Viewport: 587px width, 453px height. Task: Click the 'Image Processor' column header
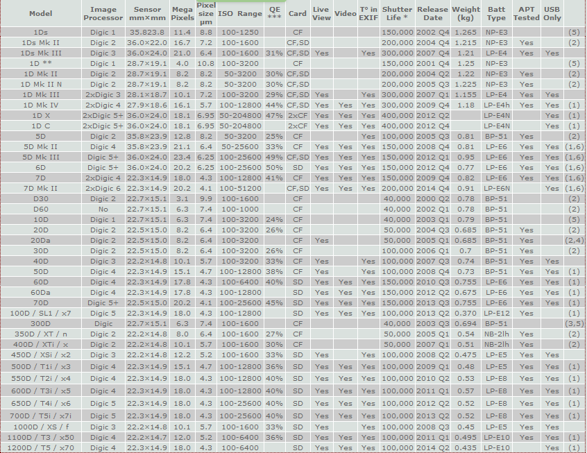[x=103, y=13]
